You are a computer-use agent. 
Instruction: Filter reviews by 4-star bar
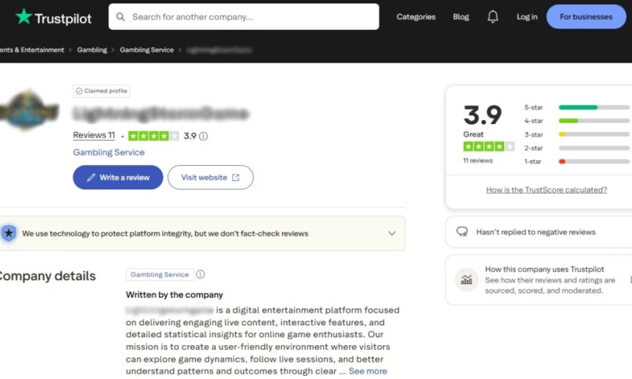(x=594, y=121)
